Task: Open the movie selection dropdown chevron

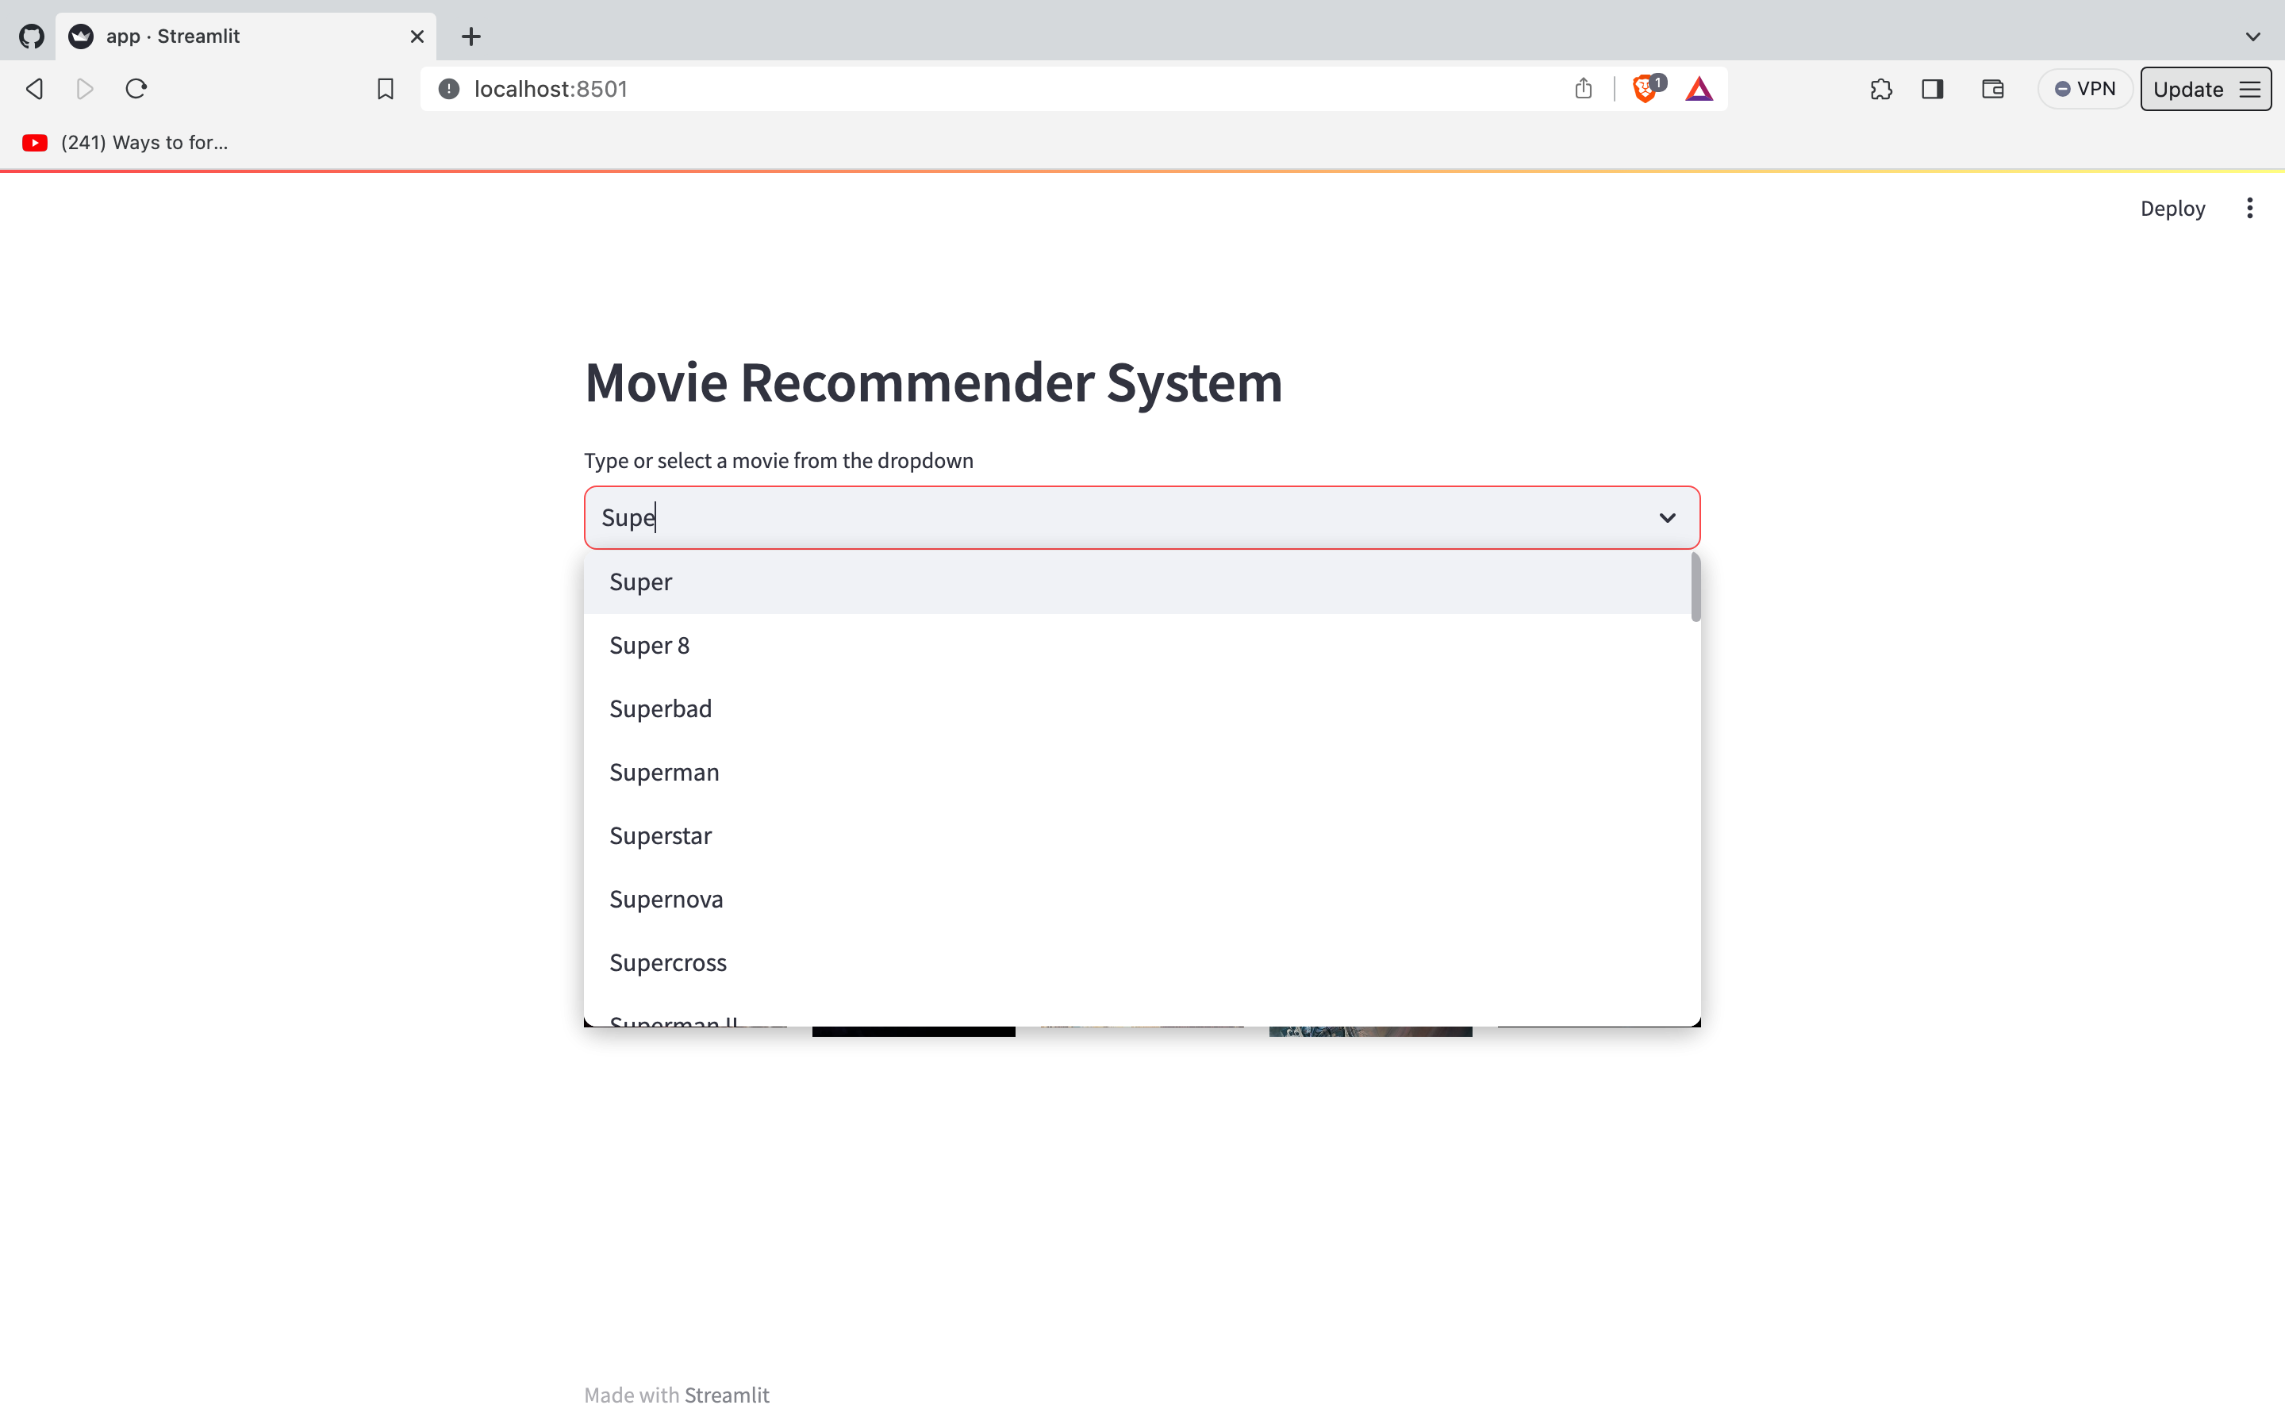Action: click(1666, 517)
